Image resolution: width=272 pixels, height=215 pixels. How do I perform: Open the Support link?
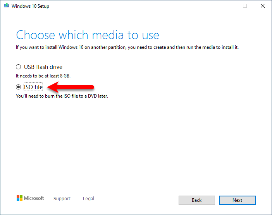click(x=62, y=198)
